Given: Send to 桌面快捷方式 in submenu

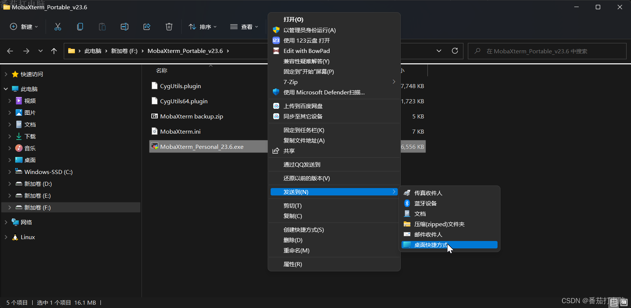Looking at the screenshot, I should pos(449,245).
